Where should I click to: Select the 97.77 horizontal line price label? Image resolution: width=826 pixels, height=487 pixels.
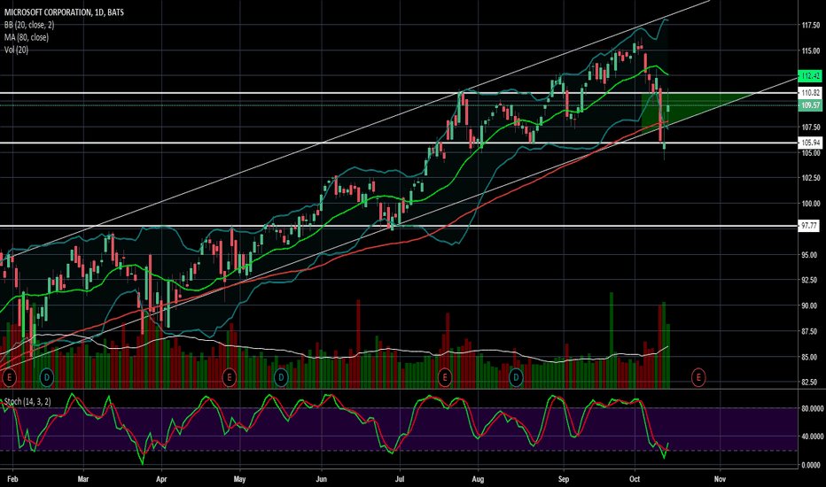(x=810, y=226)
